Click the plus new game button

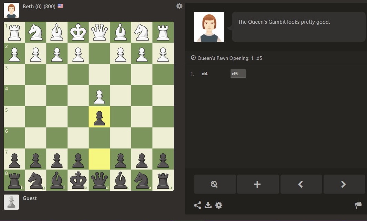tap(258, 184)
